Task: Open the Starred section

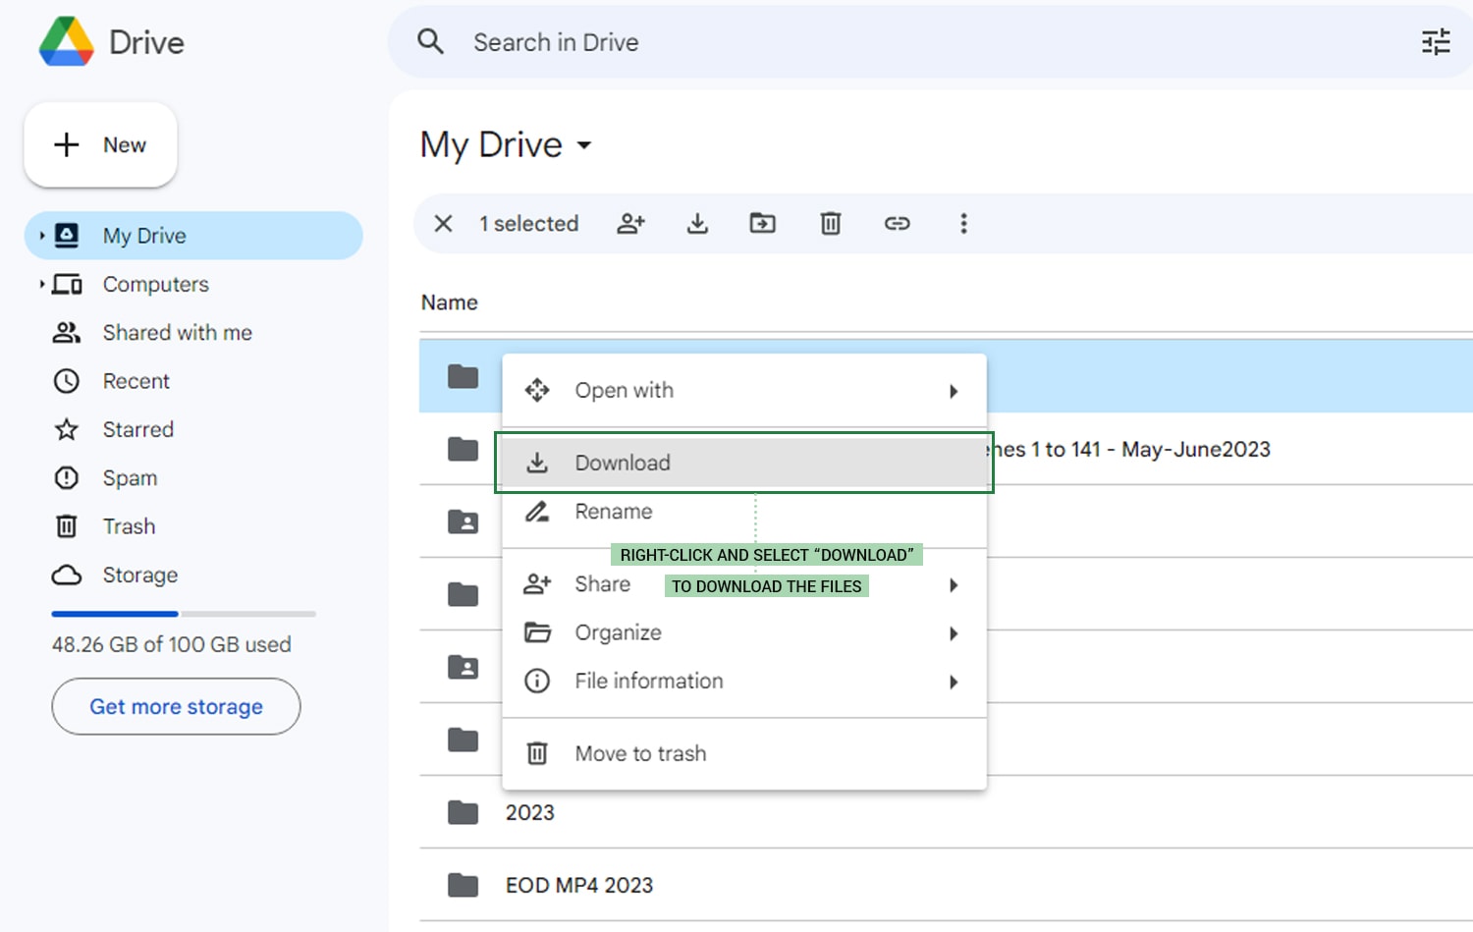Action: pos(137,429)
